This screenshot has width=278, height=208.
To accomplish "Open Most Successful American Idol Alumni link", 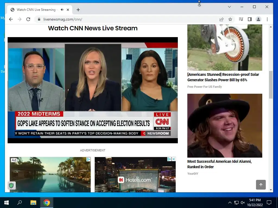I will (x=219, y=164).
